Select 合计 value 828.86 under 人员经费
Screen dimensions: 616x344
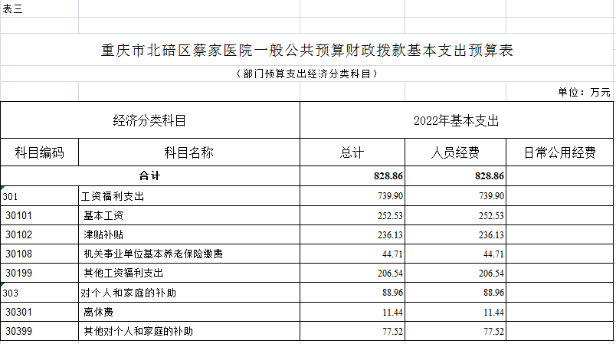click(455, 175)
